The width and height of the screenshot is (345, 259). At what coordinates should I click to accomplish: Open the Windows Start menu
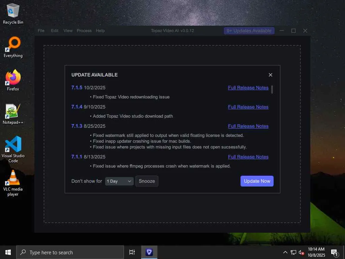pyautogui.click(x=8, y=252)
